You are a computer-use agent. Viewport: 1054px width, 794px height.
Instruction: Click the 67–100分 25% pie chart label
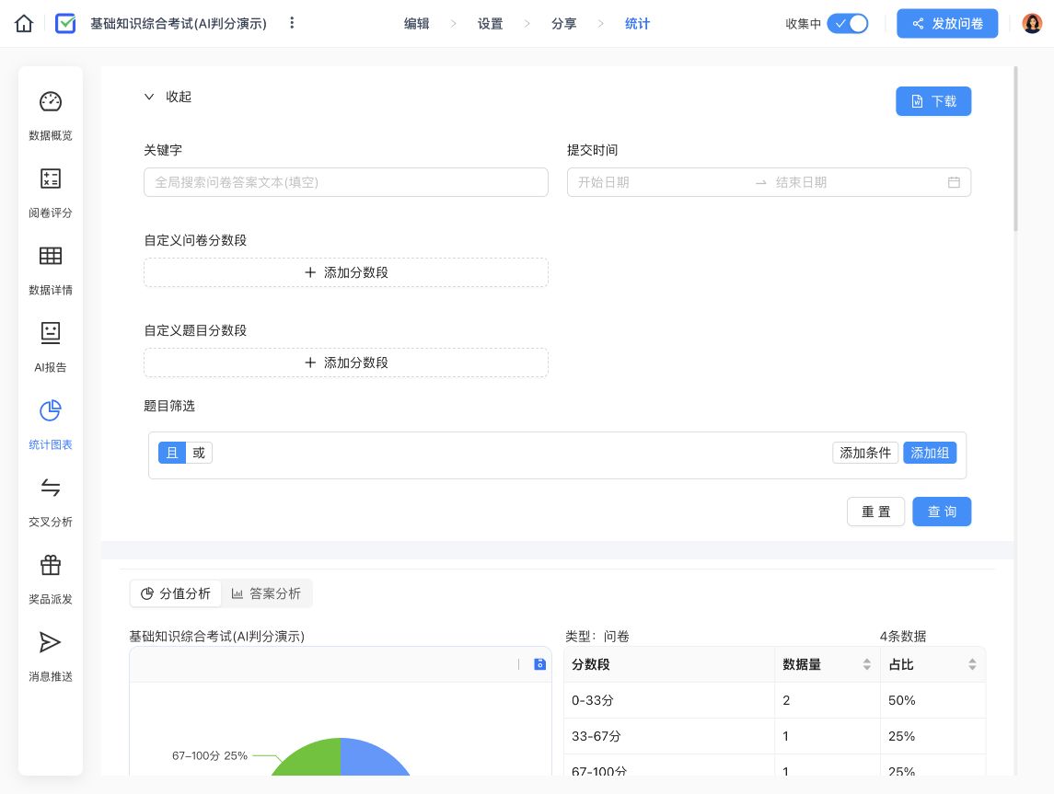pyautogui.click(x=210, y=755)
